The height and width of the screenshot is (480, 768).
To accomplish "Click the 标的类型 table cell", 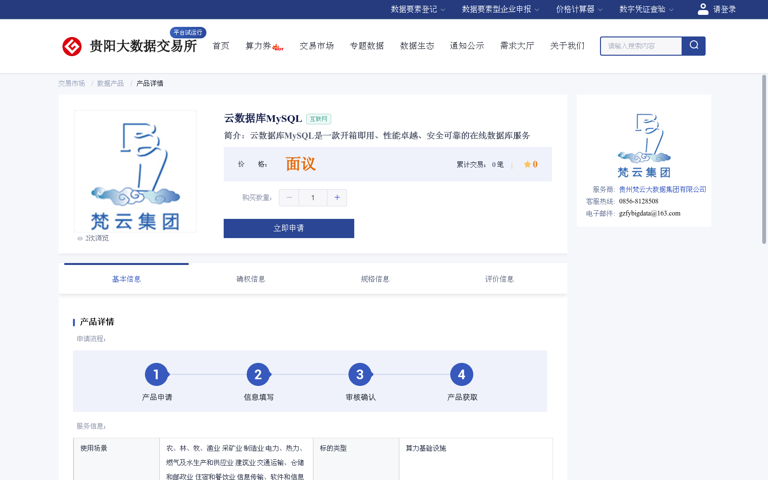I will 356,459.
